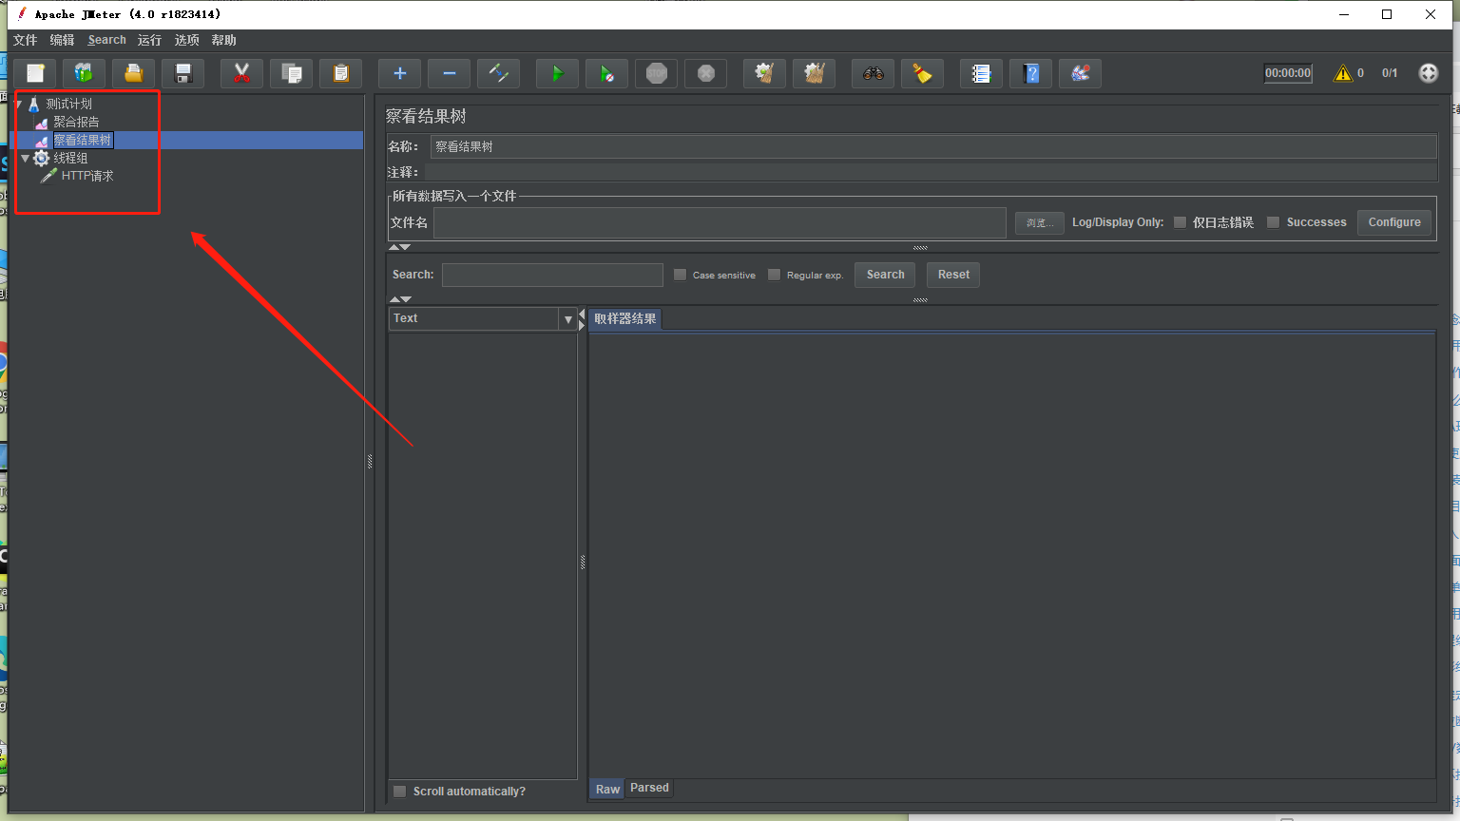Open the 运行 menu

149,40
